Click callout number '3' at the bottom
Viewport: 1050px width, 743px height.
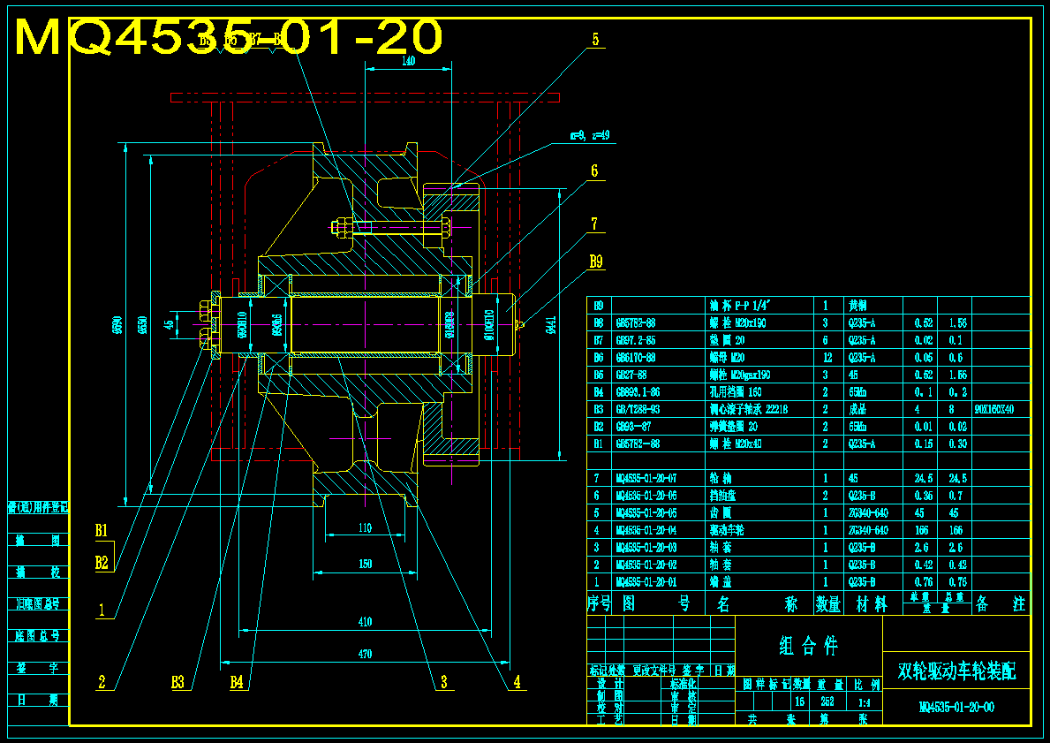tap(443, 683)
